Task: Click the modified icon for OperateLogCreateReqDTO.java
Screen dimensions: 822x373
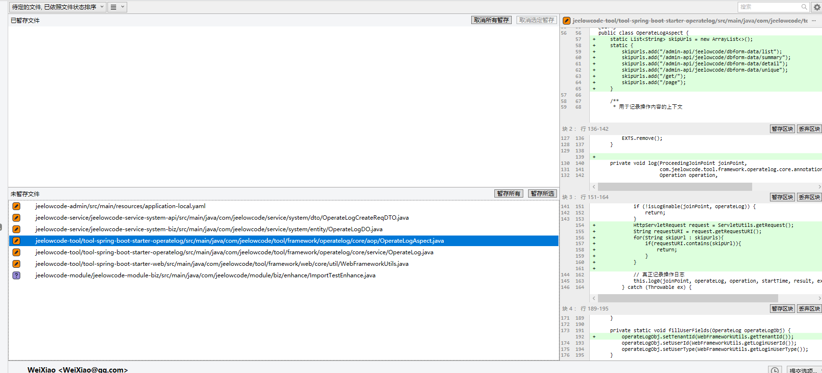Action: click(x=16, y=218)
